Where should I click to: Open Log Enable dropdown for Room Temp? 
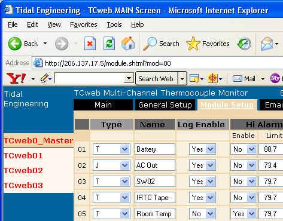point(211,214)
